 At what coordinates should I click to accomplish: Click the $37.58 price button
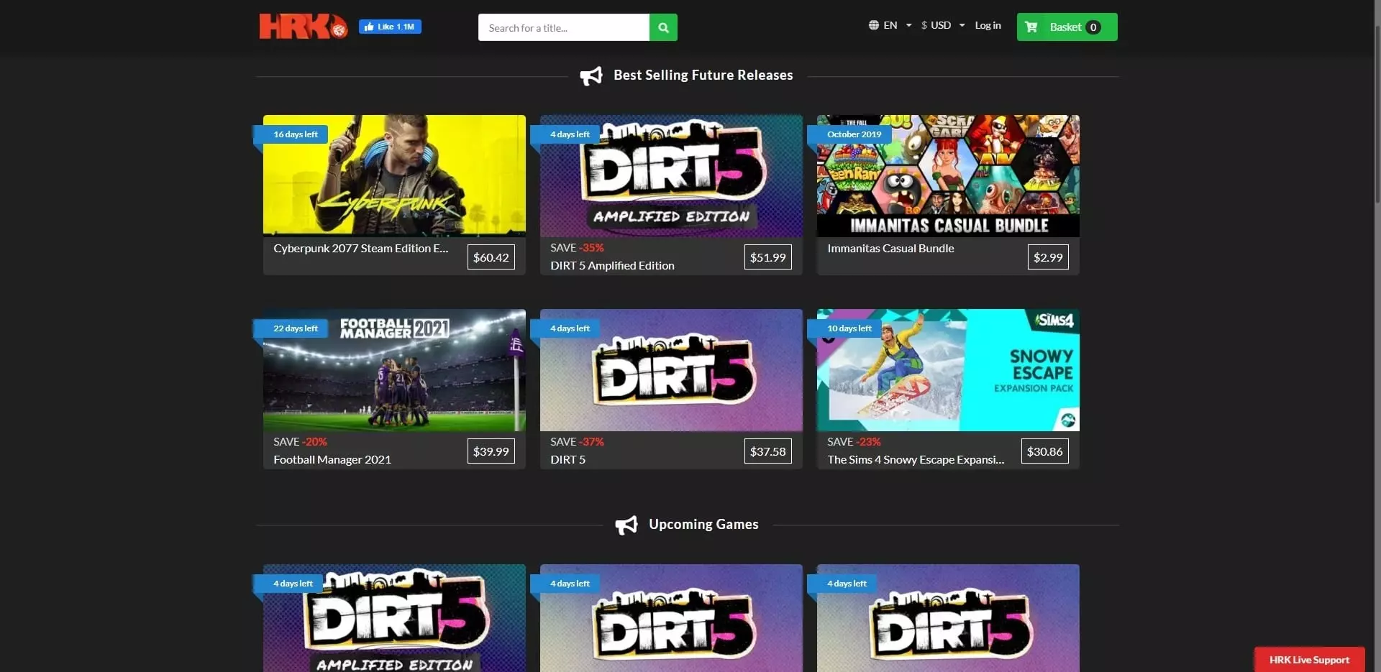pyautogui.click(x=767, y=451)
